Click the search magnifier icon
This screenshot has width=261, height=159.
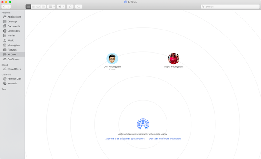pos(203,6)
